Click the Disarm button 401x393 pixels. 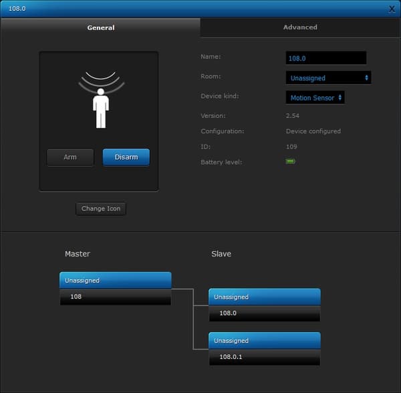[126, 157]
